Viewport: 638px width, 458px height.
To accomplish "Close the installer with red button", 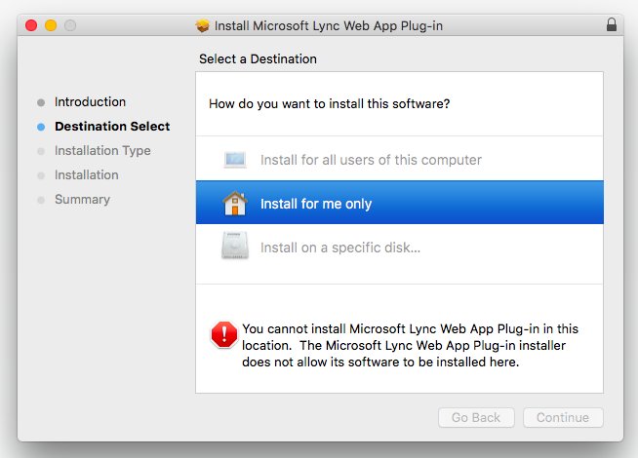I will click(31, 25).
